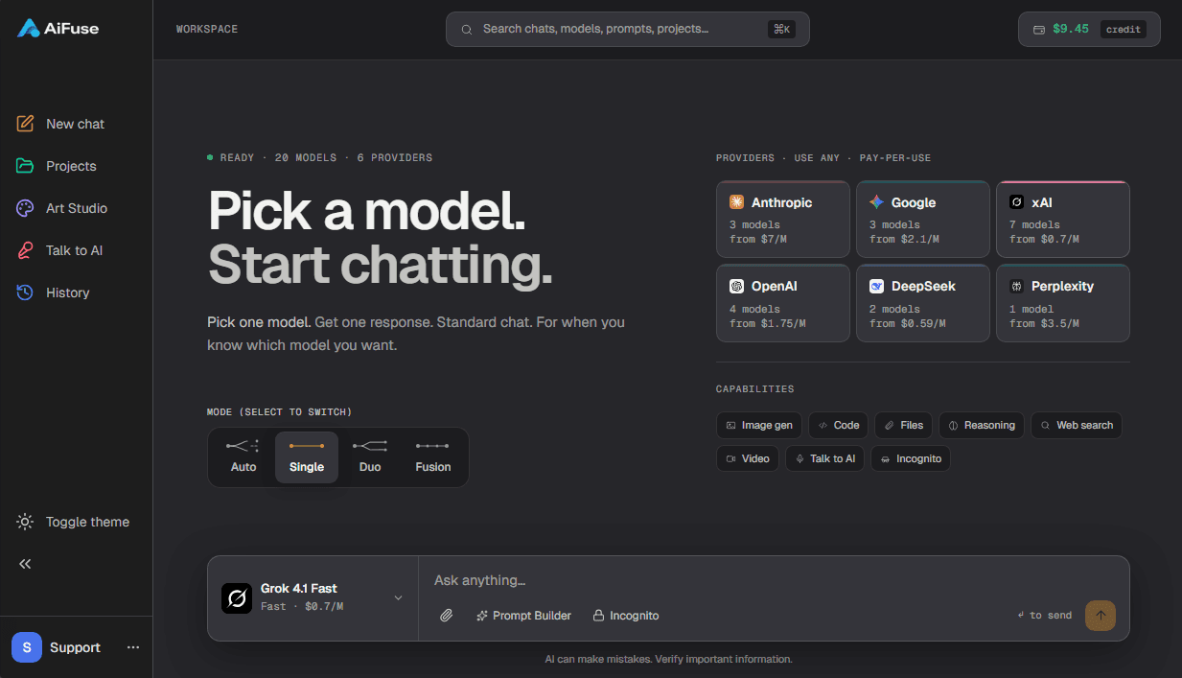Click the Image gen capability chip
1182x678 pixels.
759,425
